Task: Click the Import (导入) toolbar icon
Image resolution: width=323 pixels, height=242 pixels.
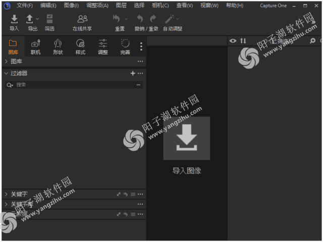Action: tap(14, 19)
